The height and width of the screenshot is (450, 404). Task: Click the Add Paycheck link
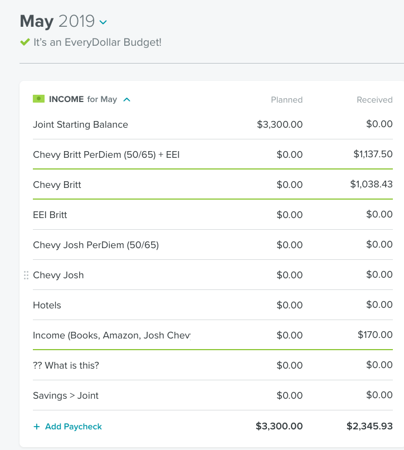[x=73, y=427]
